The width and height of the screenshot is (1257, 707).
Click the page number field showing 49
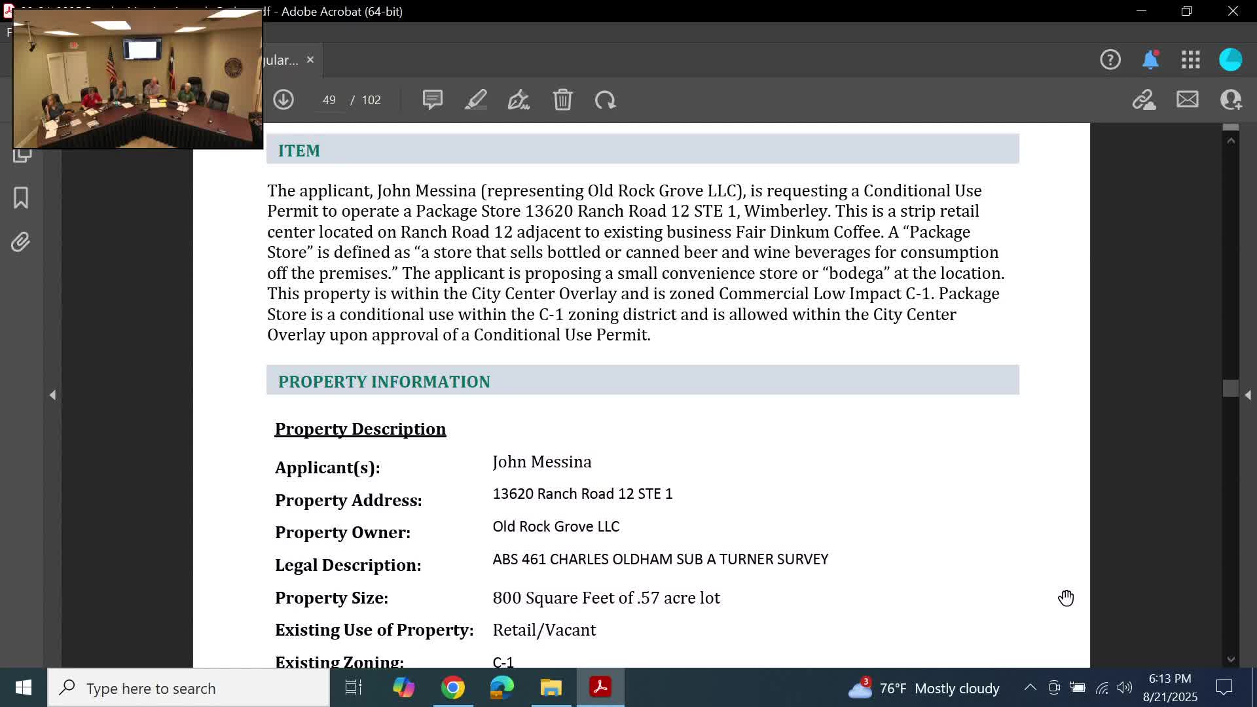tap(329, 100)
